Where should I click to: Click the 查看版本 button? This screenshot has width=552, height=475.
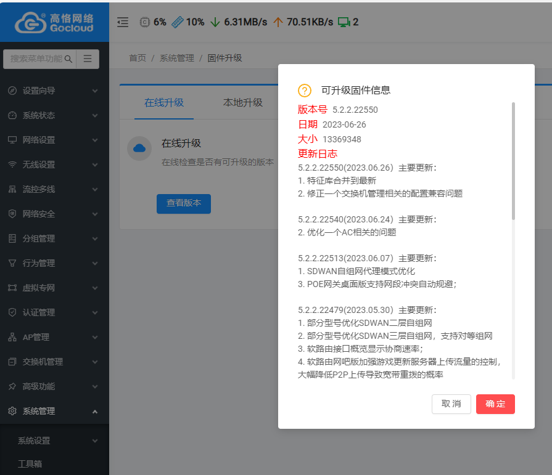tap(184, 203)
